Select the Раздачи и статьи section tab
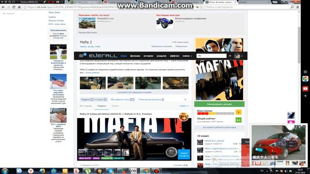 pyautogui.click(x=94, y=100)
